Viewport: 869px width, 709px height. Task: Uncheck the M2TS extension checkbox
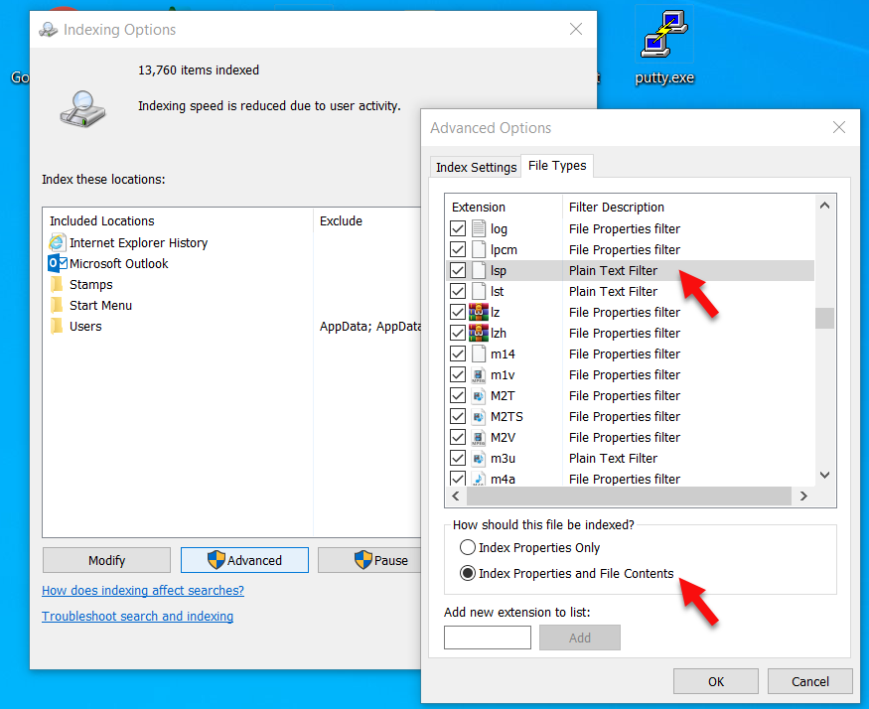pyautogui.click(x=458, y=416)
